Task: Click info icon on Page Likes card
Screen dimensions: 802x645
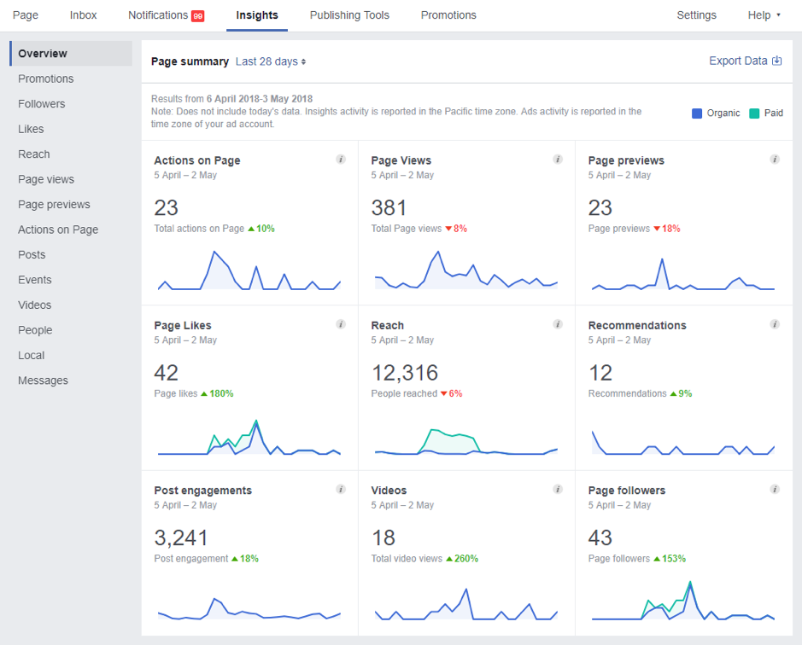Action: pos(341,324)
